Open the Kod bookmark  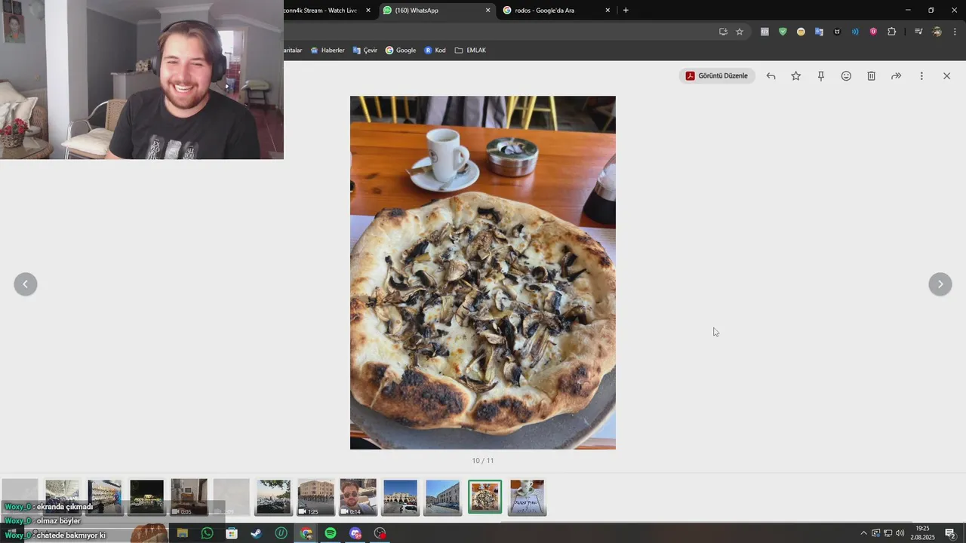tap(435, 51)
